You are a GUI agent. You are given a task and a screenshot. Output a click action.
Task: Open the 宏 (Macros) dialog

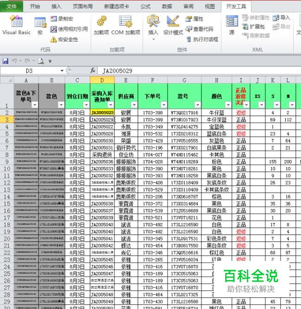click(x=40, y=25)
